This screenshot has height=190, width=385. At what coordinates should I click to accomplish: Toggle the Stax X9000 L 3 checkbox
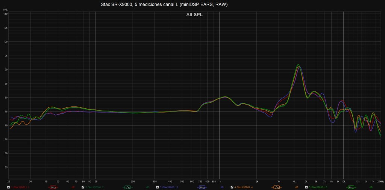tap(158, 187)
